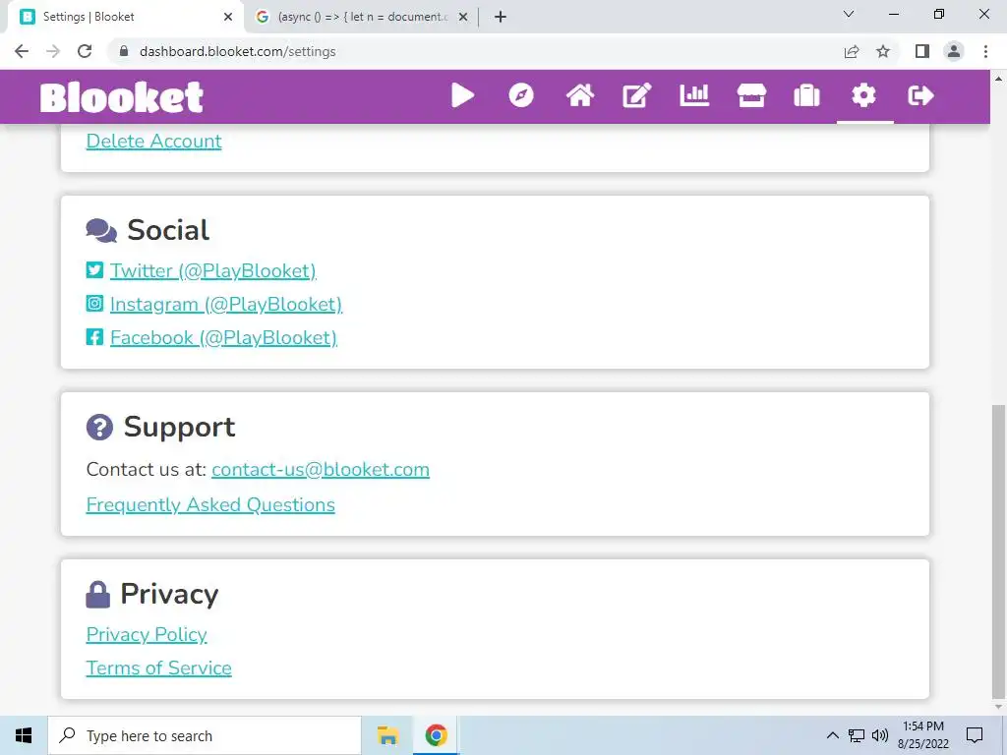
Task: Open the notification center icon
Action: (x=975, y=735)
